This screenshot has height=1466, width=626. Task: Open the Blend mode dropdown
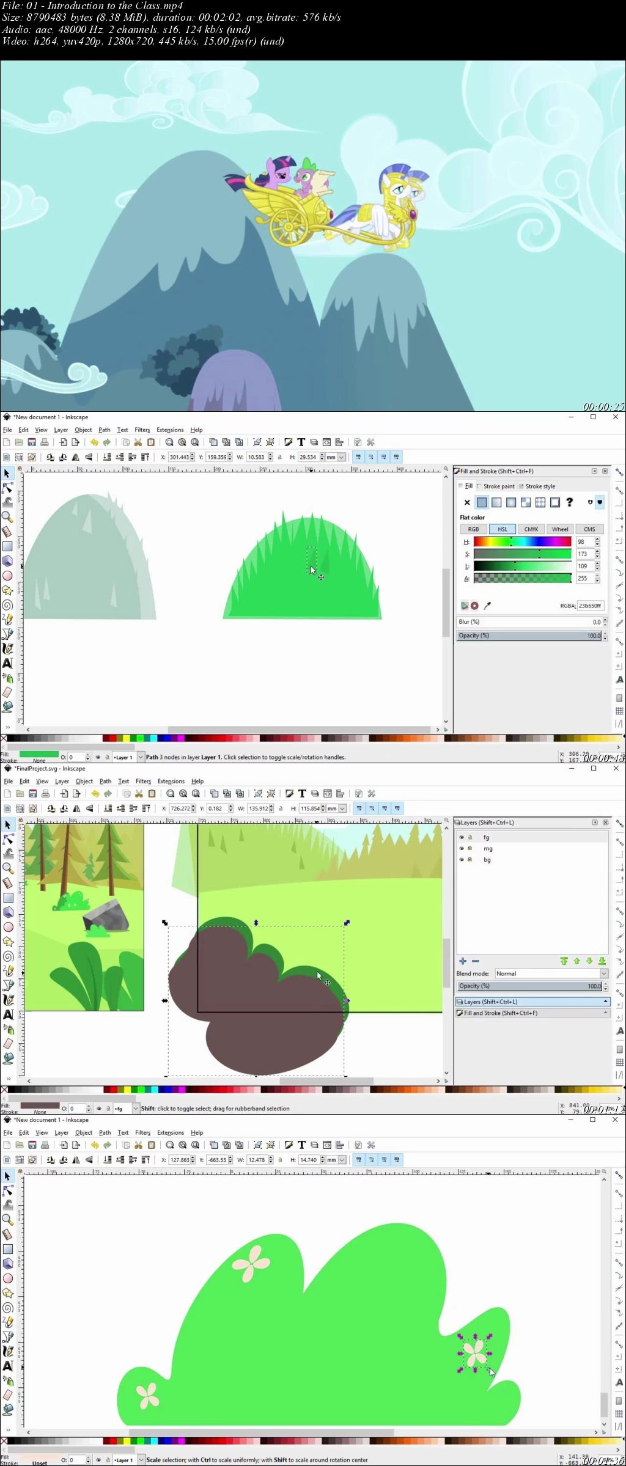click(551, 973)
